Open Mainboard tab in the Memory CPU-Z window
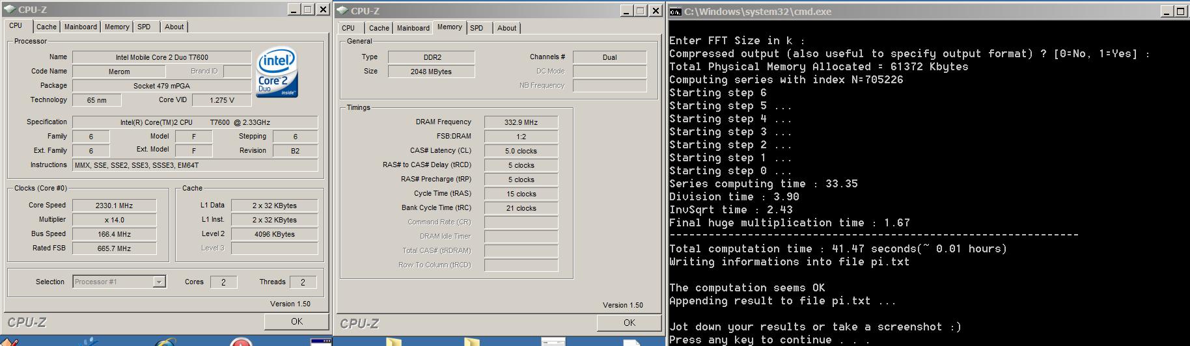Screen dimensions: 1190x346 413,28
